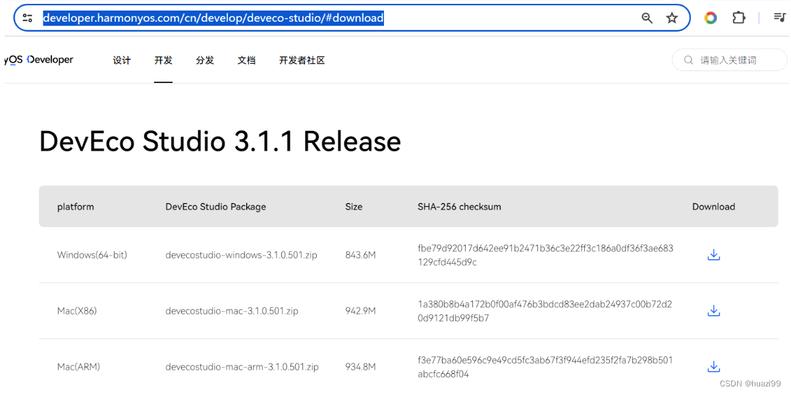Click the SHA-256 checksum column header
The width and height of the screenshot is (791, 393).
pos(459,207)
